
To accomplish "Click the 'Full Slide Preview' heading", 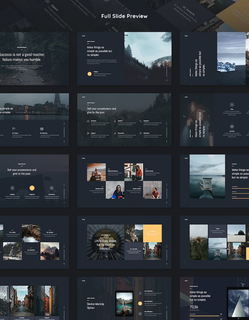I will 124,16.
